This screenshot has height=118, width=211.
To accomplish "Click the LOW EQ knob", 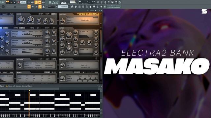I will (x=39, y=21).
